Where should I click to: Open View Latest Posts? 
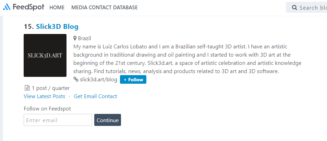click(x=44, y=96)
